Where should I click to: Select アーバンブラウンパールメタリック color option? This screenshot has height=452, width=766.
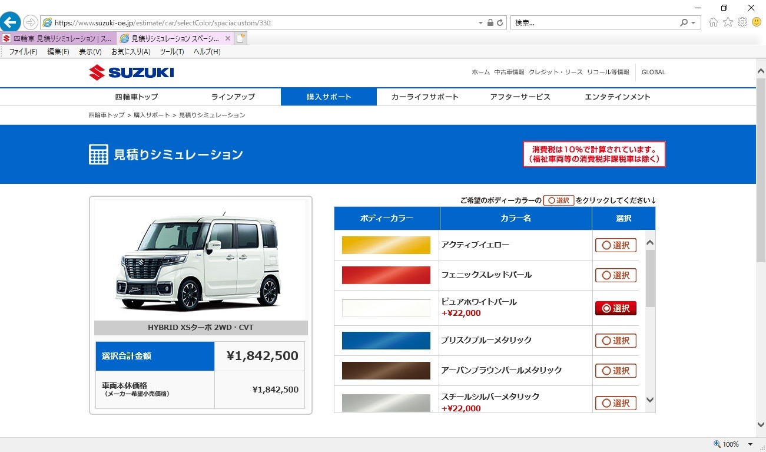click(x=616, y=371)
